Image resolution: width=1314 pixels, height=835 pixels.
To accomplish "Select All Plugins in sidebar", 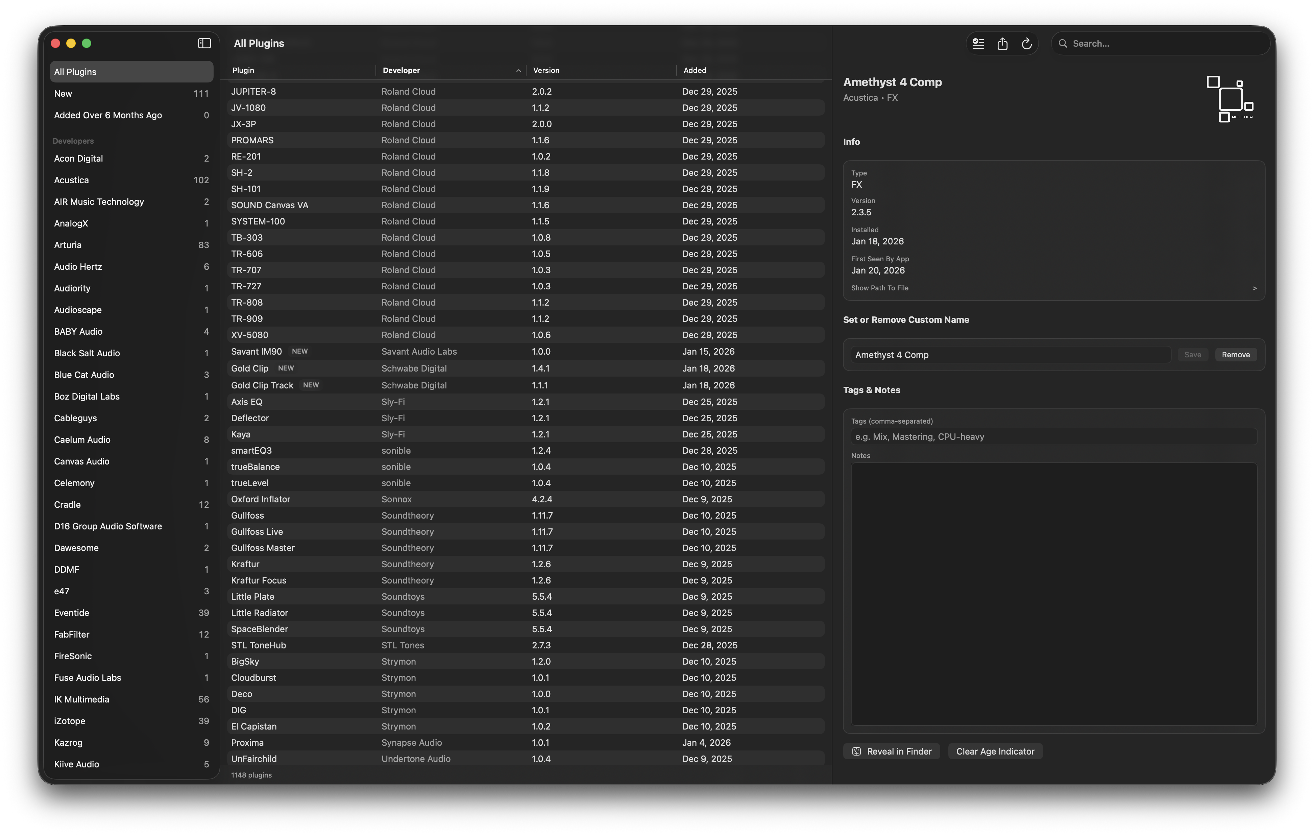I will [x=131, y=71].
